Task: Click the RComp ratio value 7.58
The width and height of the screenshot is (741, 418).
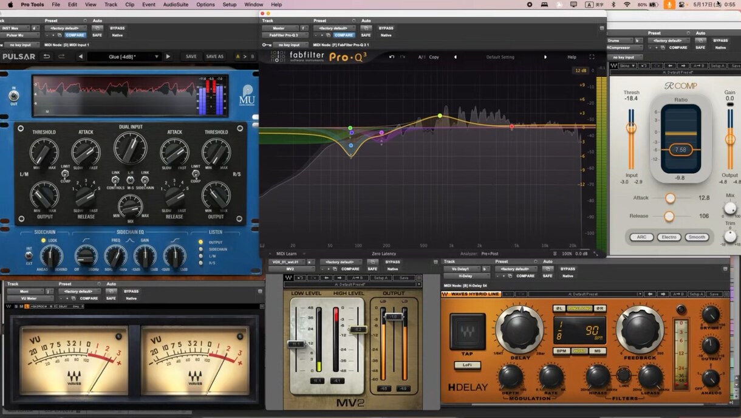Action: pos(680,149)
